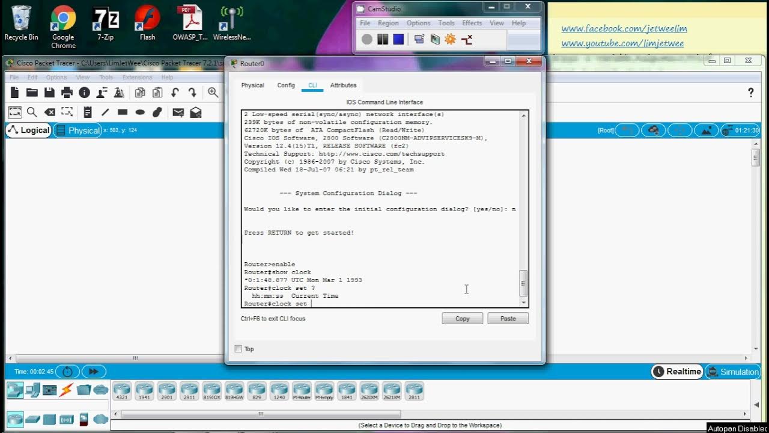Add a complex PDU open envelope
Screen dimensions: 769x433
pos(195,112)
